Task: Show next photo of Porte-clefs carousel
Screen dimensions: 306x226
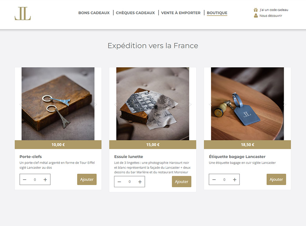Action: click(x=95, y=104)
